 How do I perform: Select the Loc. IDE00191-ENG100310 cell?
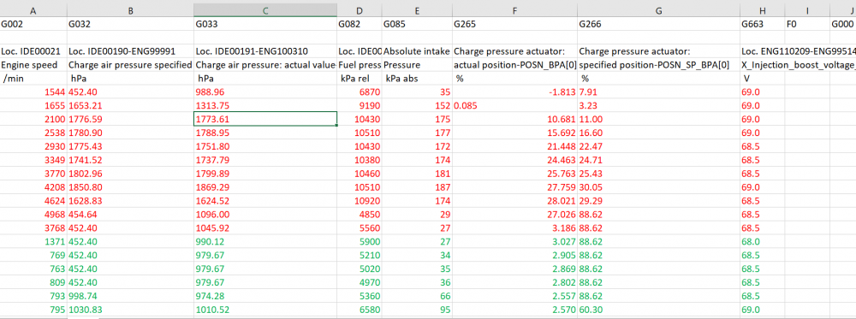265,51
